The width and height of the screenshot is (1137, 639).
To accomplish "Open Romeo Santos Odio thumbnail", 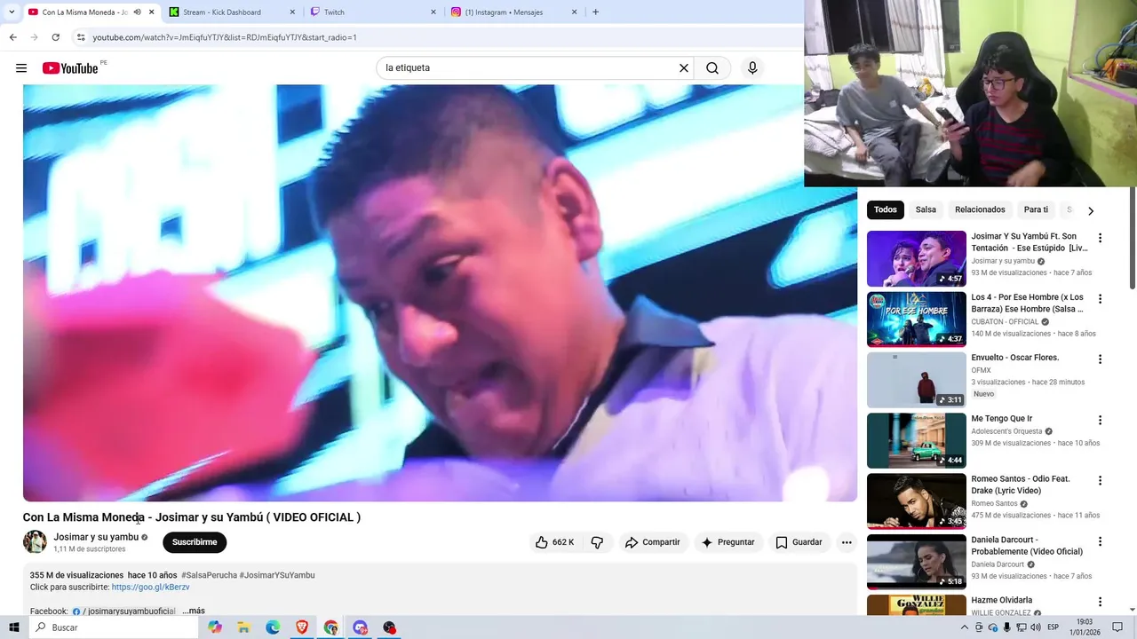I will [x=916, y=501].
